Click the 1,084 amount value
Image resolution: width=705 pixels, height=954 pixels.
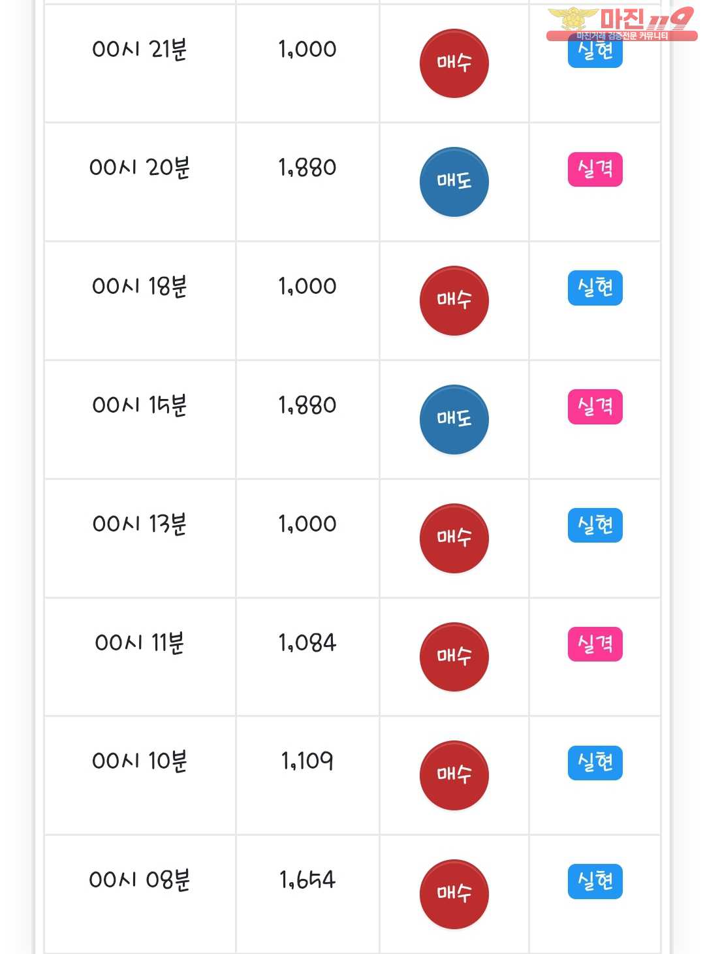pyautogui.click(x=307, y=643)
